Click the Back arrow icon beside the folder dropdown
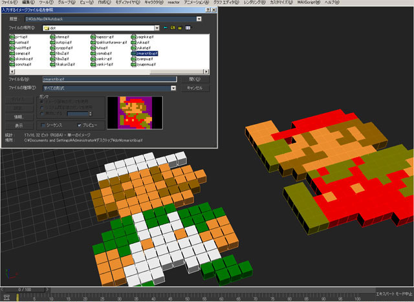The height and width of the screenshot is (302, 414). click(166, 28)
